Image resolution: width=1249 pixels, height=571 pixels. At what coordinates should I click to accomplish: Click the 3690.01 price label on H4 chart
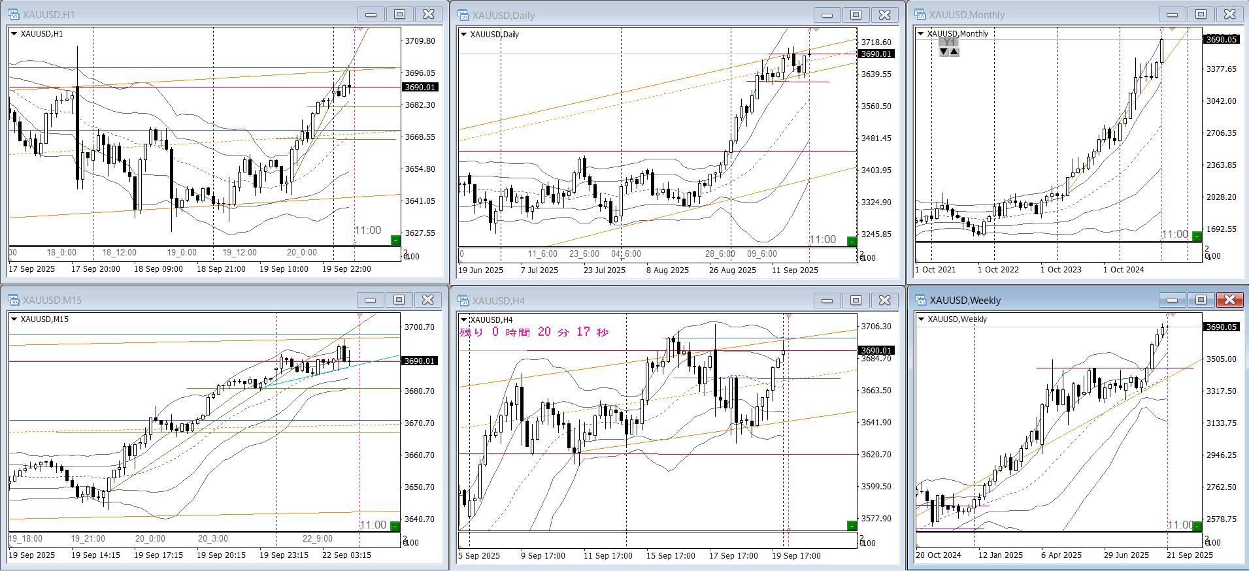click(876, 351)
